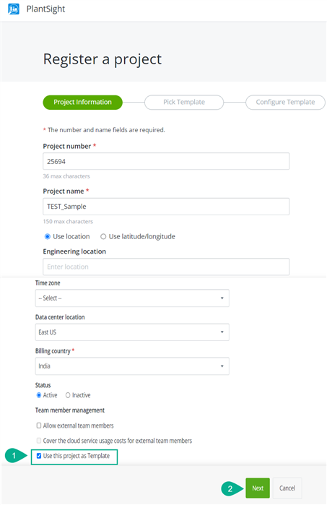Click the PlantSight title text
The width and height of the screenshot is (327, 505).
coord(45,9)
